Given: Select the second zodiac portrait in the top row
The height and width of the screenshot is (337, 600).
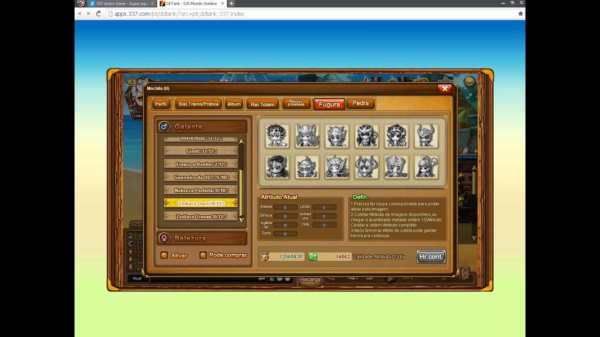Looking at the screenshot, I should click(307, 136).
